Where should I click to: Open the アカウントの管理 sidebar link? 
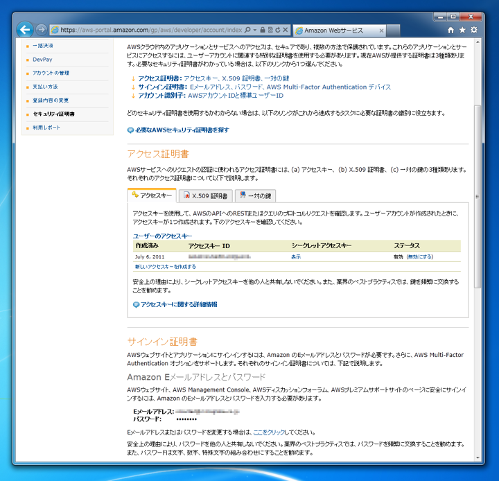tap(51, 73)
